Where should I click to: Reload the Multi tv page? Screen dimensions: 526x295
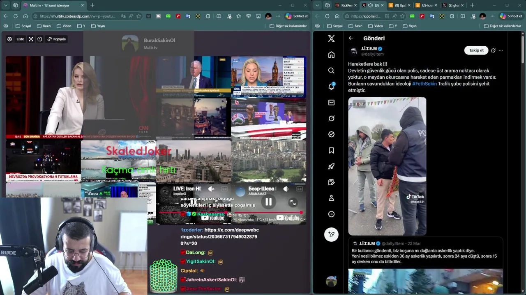click(15, 16)
